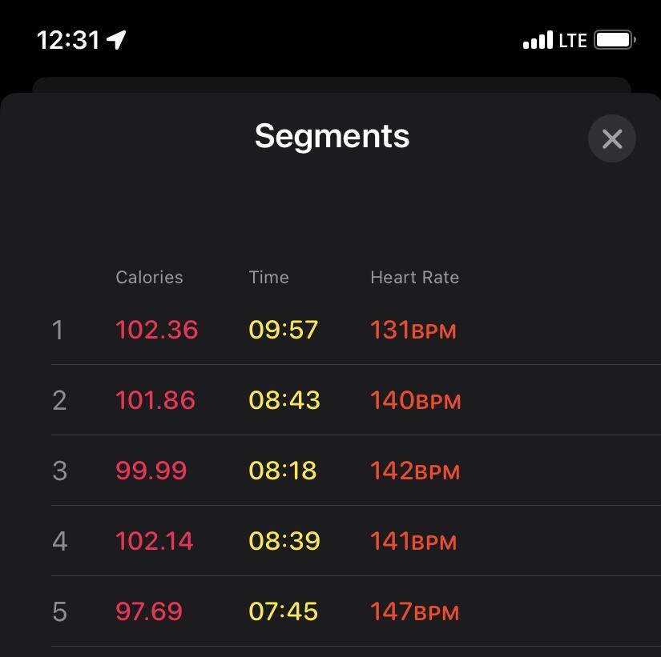Tap the Calories column header
The width and height of the screenshot is (661, 657).
pos(149,277)
